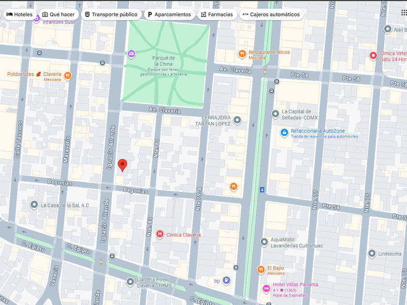Open Parque de la China camera icon
Screen dimensions: 407x305
(x=131, y=54)
